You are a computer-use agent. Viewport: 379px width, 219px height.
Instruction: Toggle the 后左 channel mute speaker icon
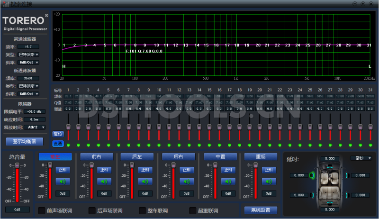tap(144, 181)
